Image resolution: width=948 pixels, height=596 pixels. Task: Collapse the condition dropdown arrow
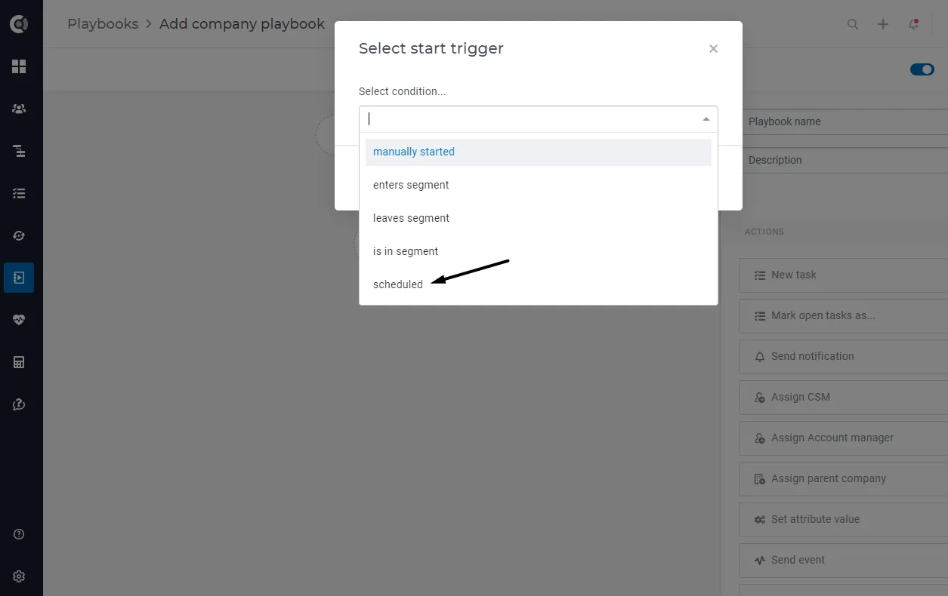pos(706,119)
